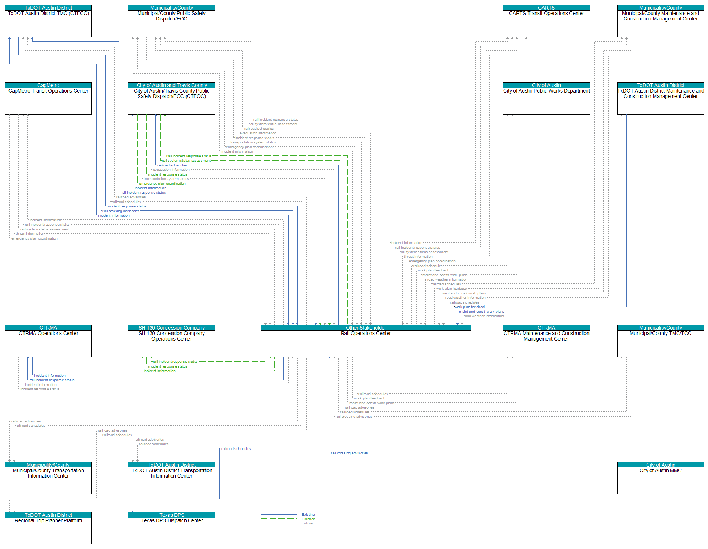The height and width of the screenshot is (549, 708).
Task: Click the Other Stakeholder header bar
Action: pyautogui.click(x=366, y=328)
